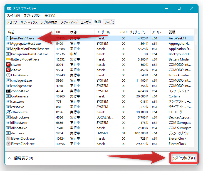Click the Battery Mode description cell
This screenshot has width=203, height=171.
pos(179,59)
